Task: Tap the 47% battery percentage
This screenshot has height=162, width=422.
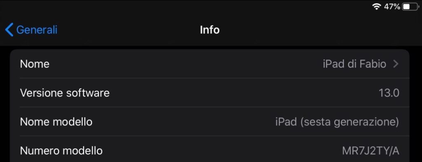Action: point(392,7)
